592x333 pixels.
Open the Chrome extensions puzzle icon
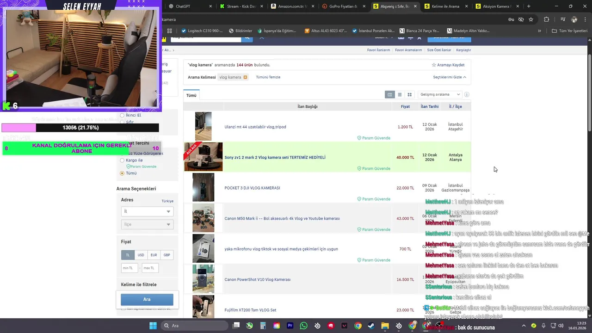[x=547, y=19]
